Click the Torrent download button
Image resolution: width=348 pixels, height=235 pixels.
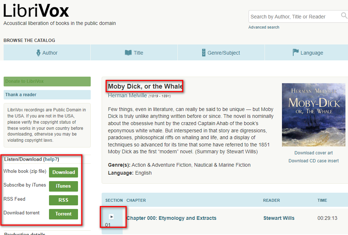click(64, 214)
